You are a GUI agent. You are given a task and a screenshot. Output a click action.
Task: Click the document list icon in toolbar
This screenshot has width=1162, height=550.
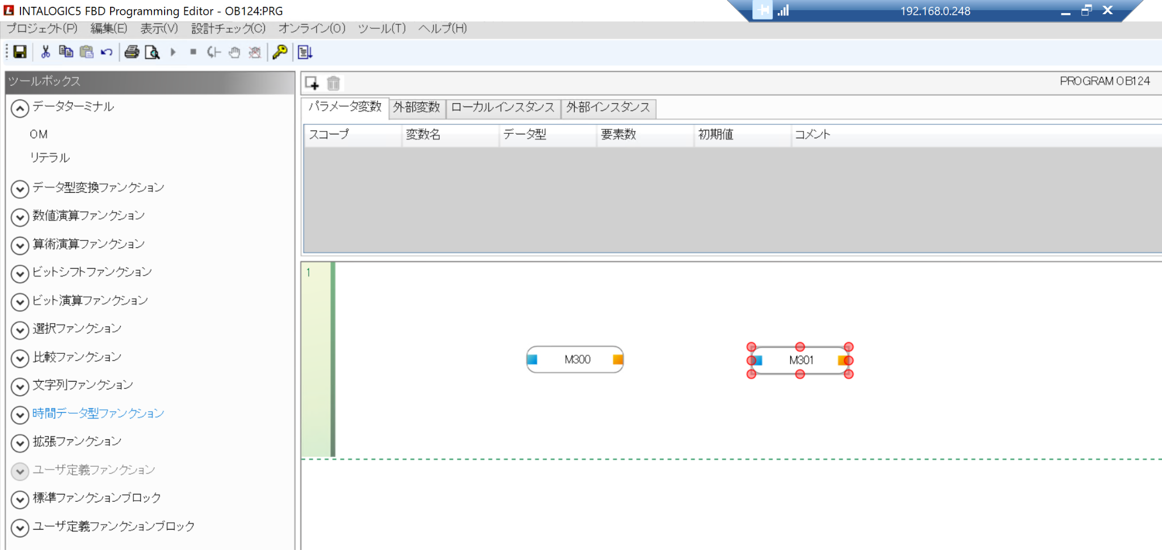click(x=305, y=52)
